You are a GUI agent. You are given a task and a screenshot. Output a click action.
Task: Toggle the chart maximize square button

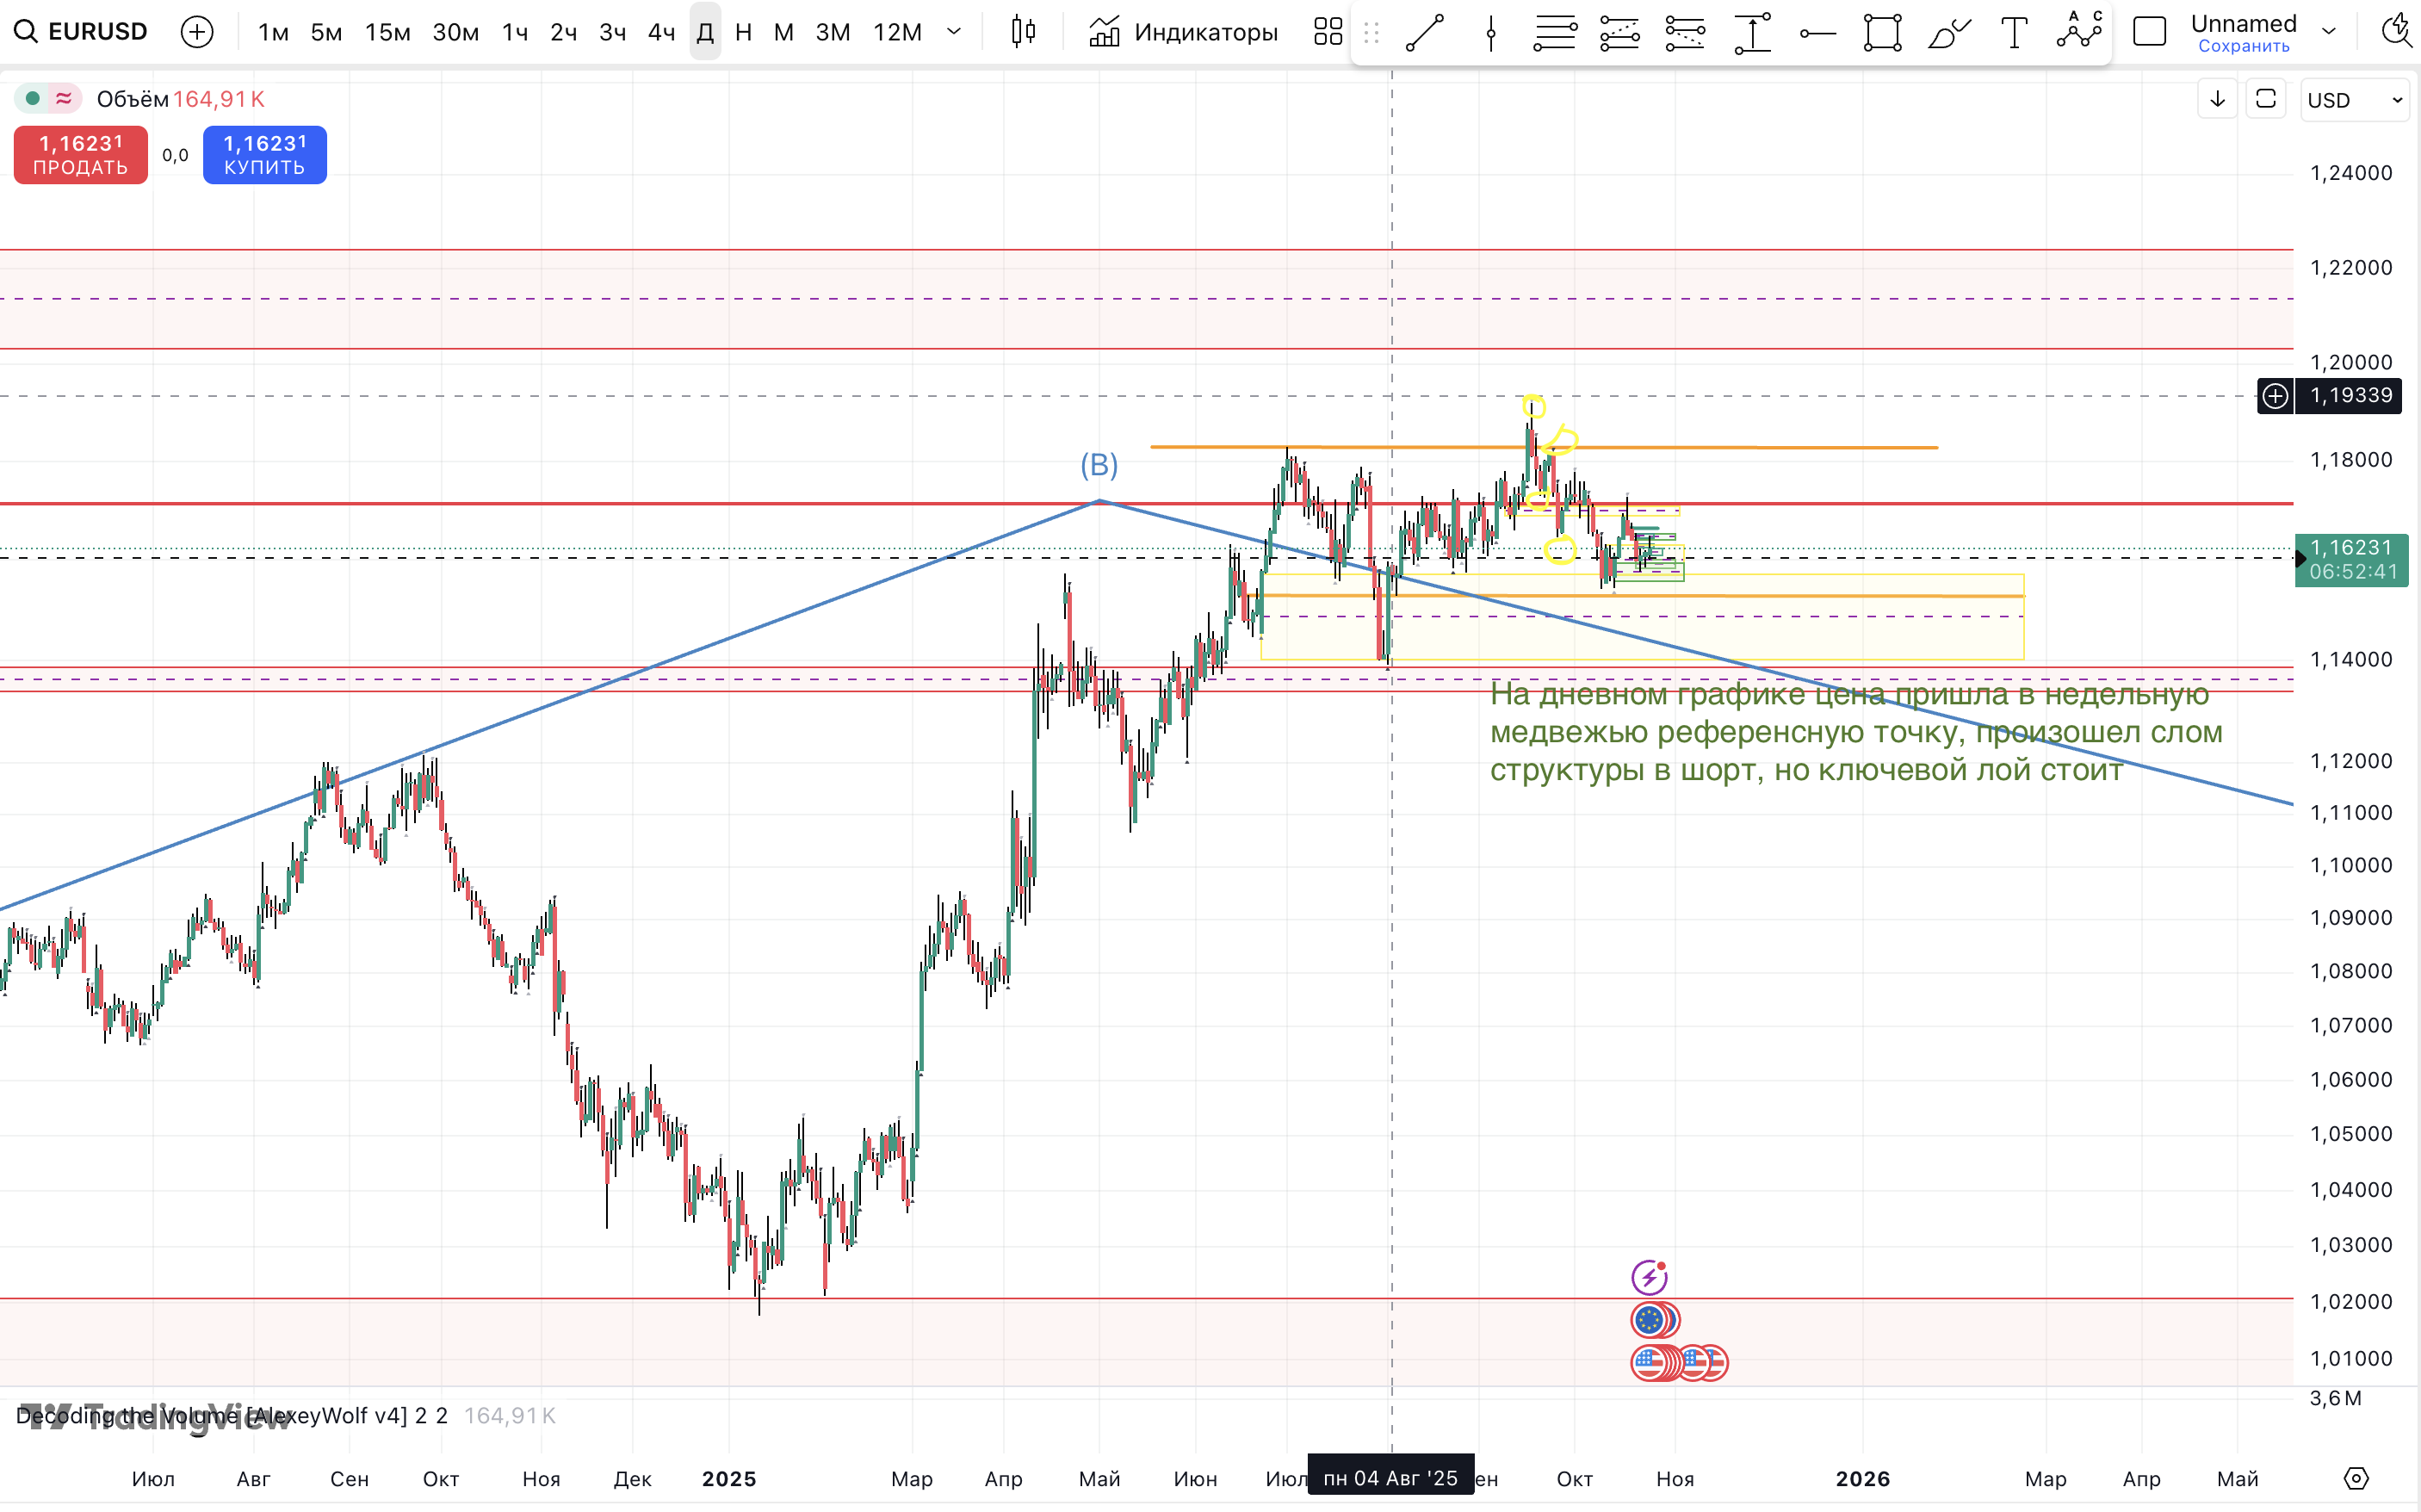[2265, 99]
